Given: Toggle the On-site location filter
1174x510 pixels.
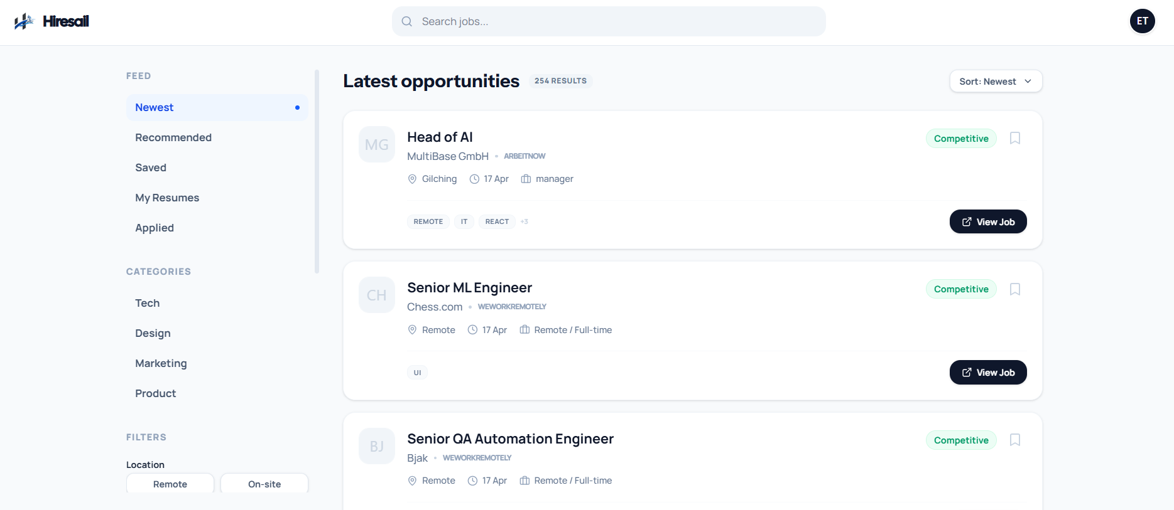Looking at the screenshot, I should click(x=264, y=484).
